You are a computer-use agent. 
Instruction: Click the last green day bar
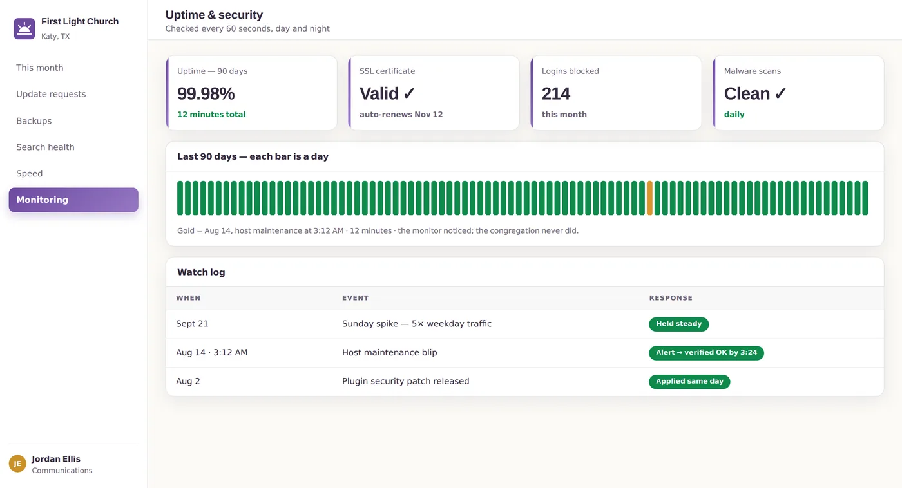(865, 198)
